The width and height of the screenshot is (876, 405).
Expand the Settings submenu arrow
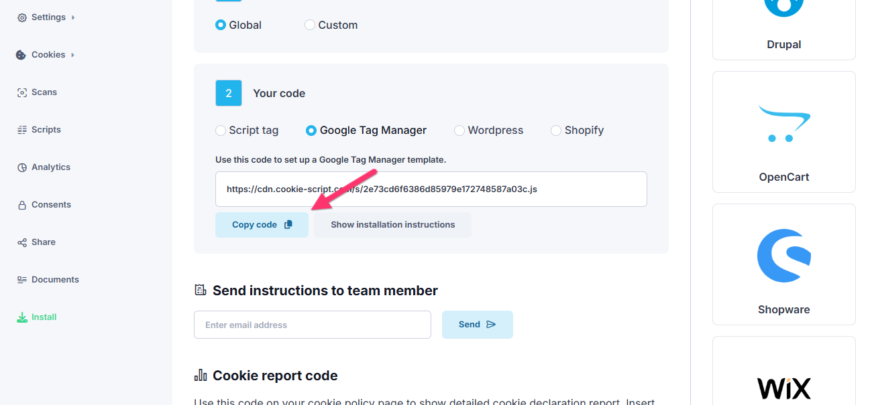(73, 17)
